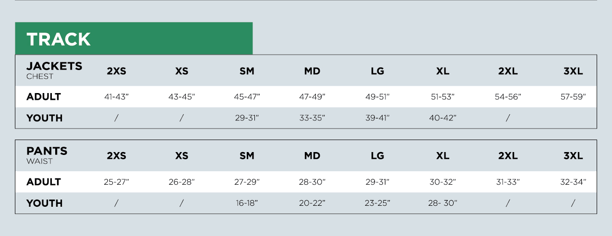Viewport: 612px width, 236px height.
Task: Click the XL column header in jackets table
Action: pyautogui.click(x=443, y=71)
